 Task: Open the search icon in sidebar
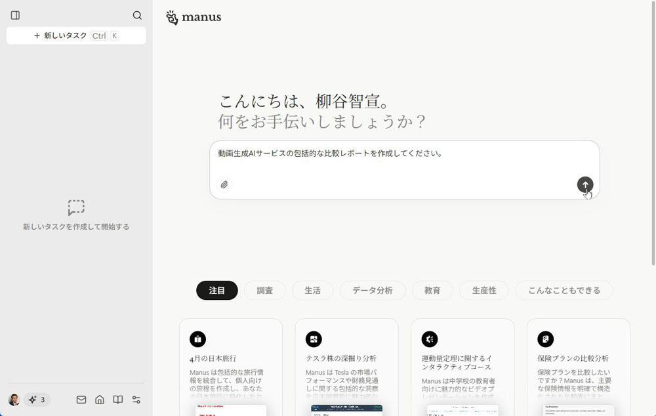tap(137, 16)
